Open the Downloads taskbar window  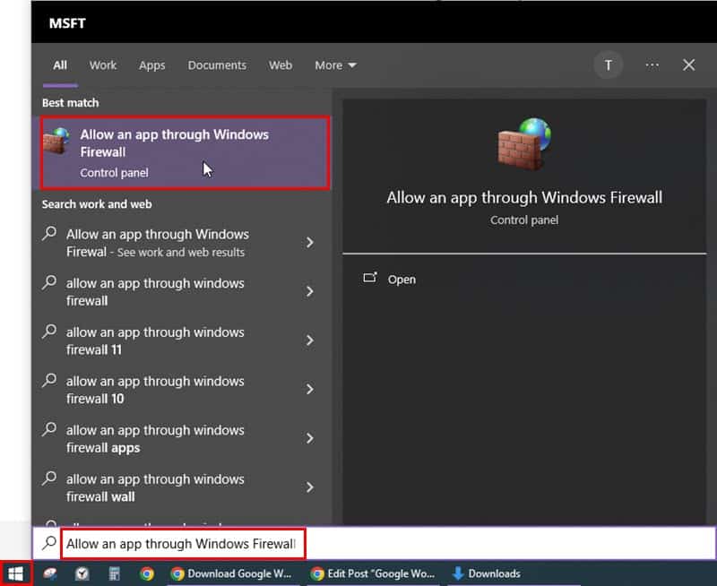[x=487, y=573]
